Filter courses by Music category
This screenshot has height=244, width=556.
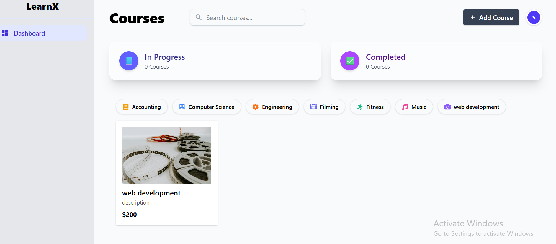[414, 107]
